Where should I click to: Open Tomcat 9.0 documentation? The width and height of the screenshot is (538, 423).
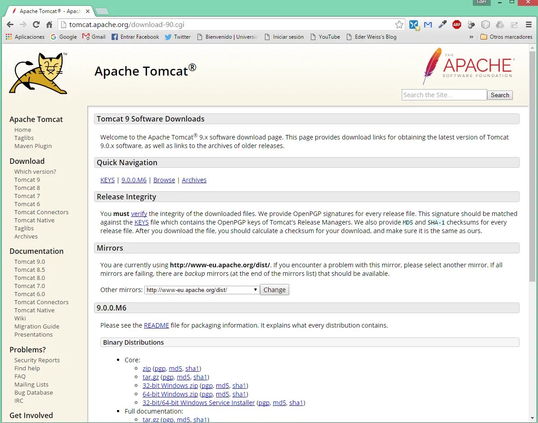[x=30, y=261]
